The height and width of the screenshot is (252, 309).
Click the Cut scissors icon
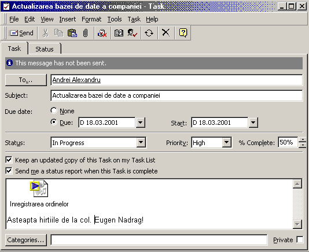click(46, 33)
